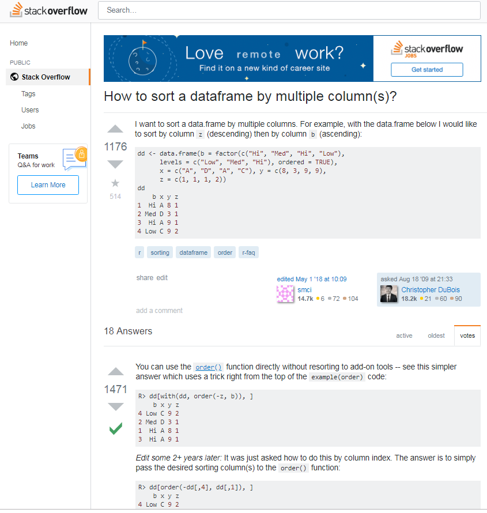Click smci's user avatar
Viewport: 487px width, 513px height.
click(x=285, y=294)
